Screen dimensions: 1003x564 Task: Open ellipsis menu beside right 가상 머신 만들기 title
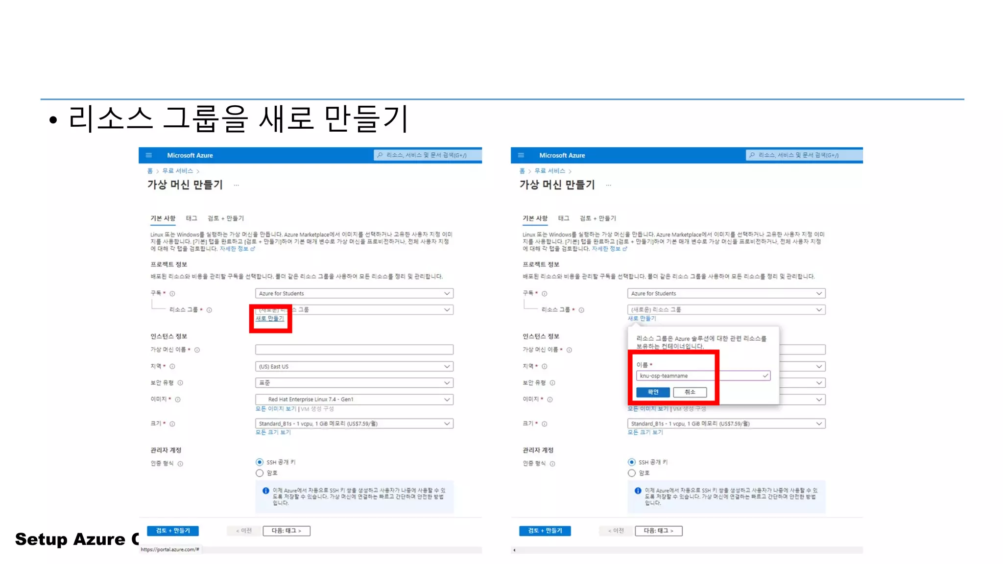609,185
